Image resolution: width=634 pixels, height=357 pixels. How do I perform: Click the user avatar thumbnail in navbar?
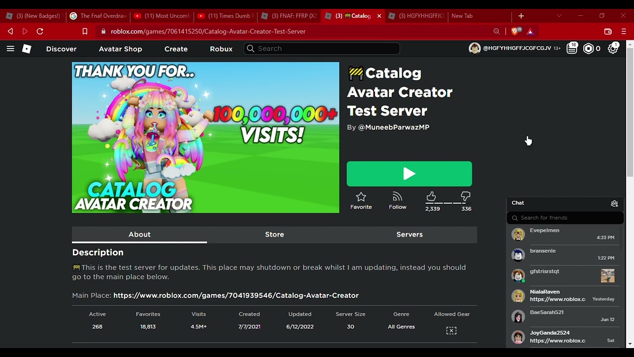(x=475, y=49)
